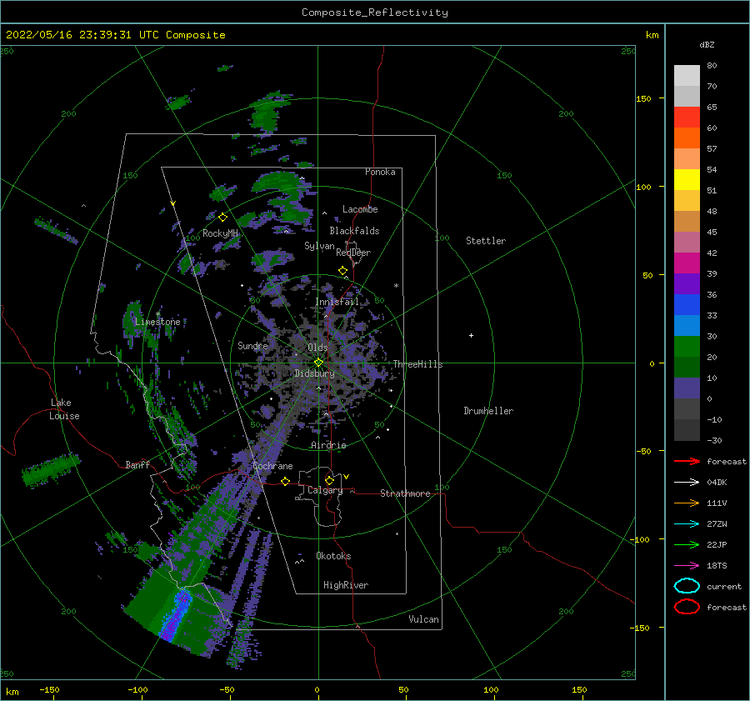Click the intense blue-magenta echo at southwest edge
750x701 pixels.
[175, 615]
